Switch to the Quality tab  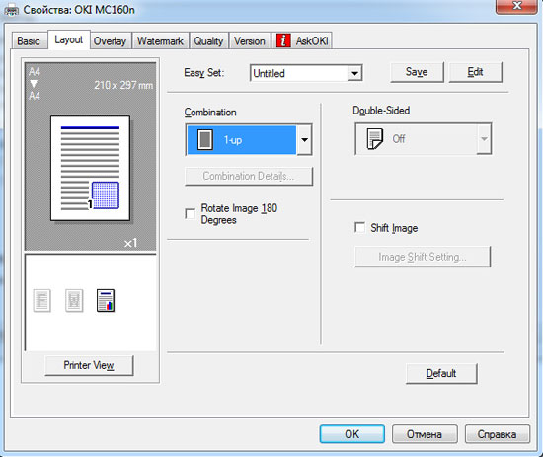point(208,40)
